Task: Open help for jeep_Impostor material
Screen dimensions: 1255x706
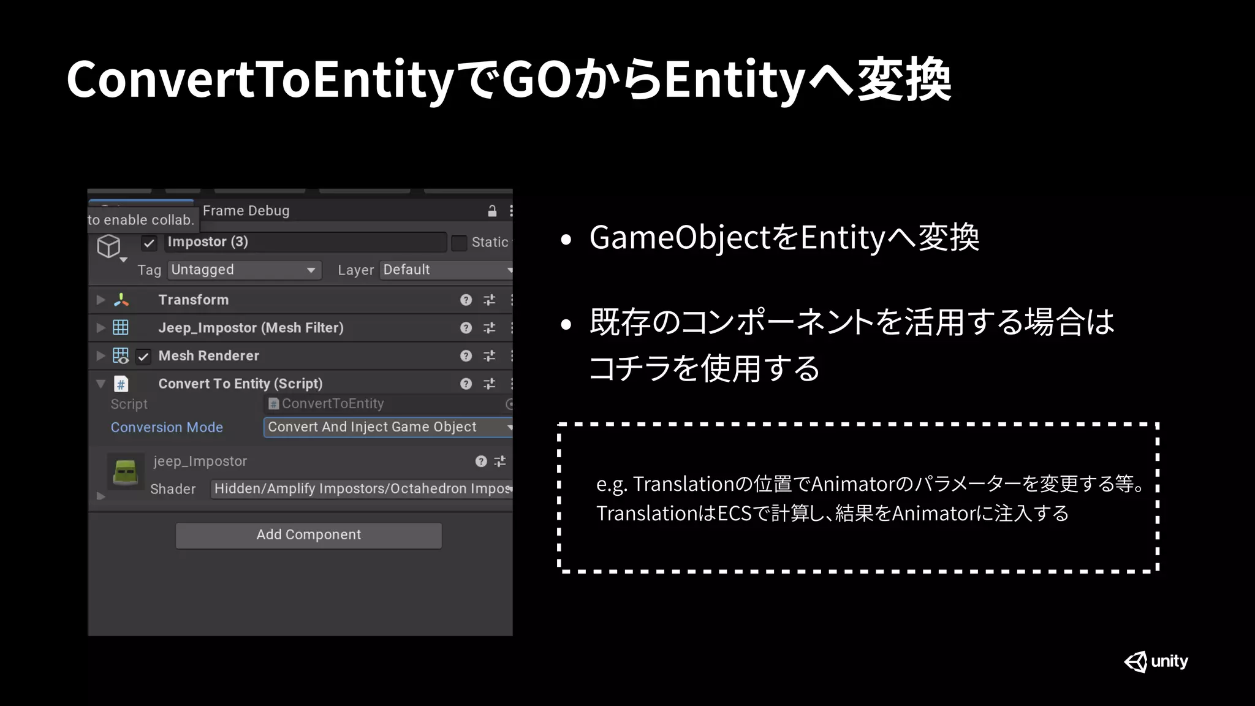Action: [x=481, y=461]
